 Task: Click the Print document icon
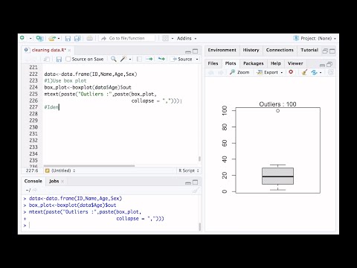pos(90,38)
